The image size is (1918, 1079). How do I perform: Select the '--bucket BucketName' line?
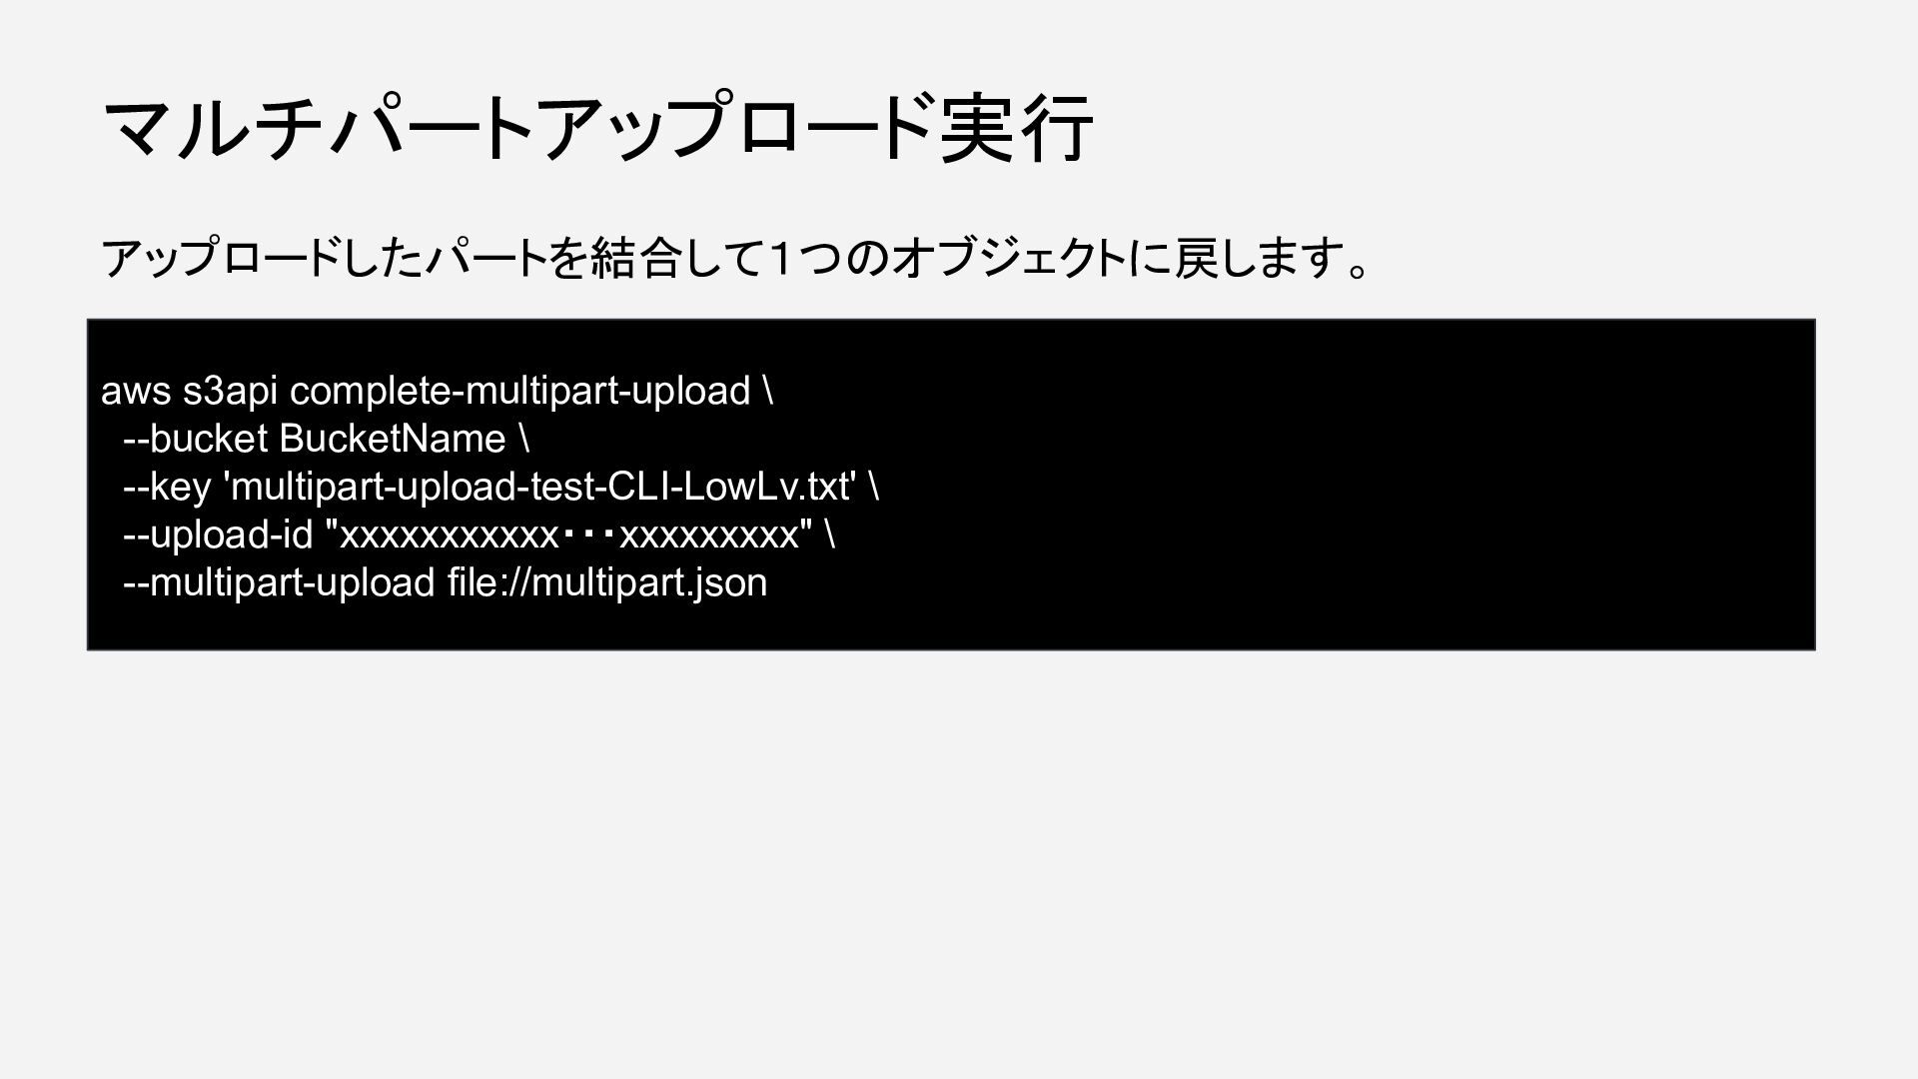pos(327,439)
